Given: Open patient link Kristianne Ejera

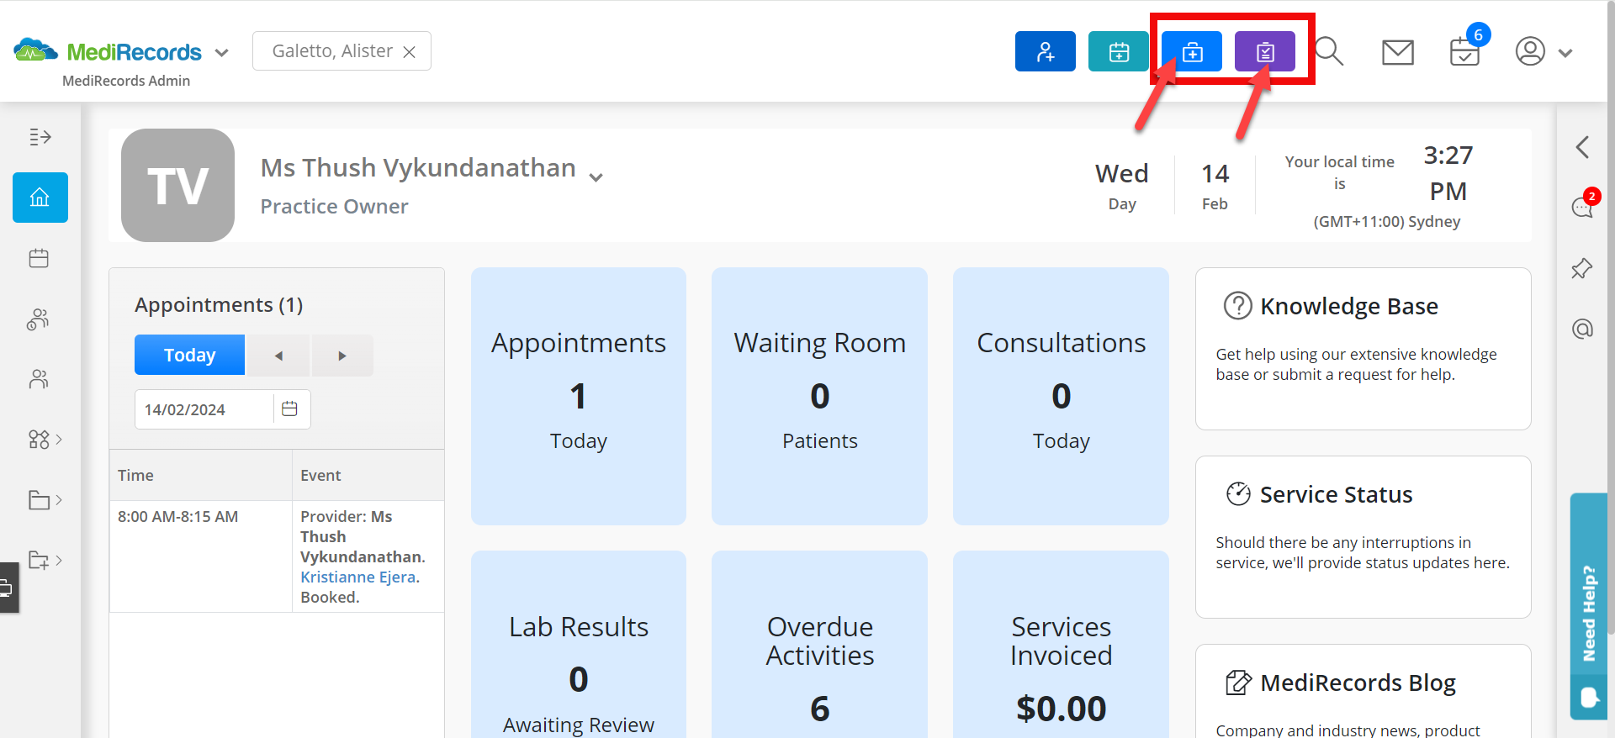Looking at the screenshot, I should point(357,577).
